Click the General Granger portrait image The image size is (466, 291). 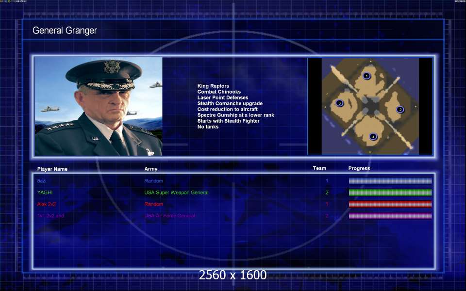tap(99, 106)
